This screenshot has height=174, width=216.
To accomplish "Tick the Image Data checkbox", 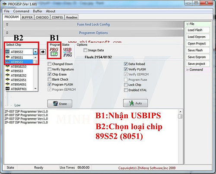I will (x=85, y=50).
